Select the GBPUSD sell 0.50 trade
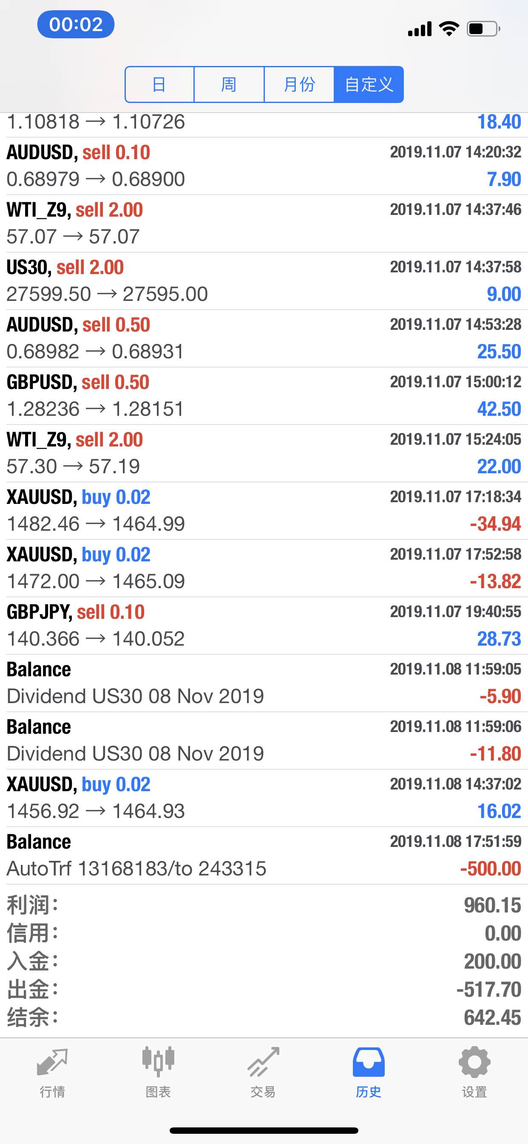Image resolution: width=528 pixels, height=1144 pixels. coord(264,396)
